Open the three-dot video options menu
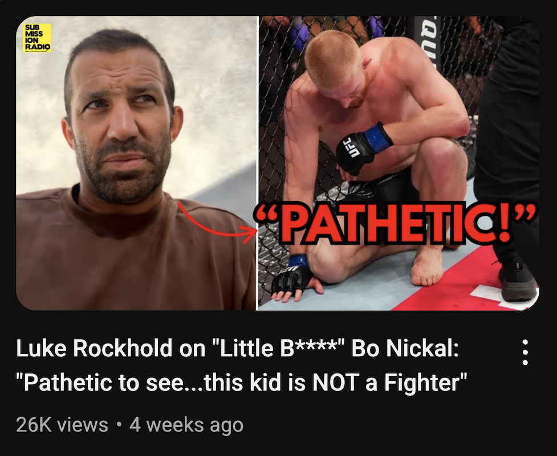This screenshot has width=557, height=456. [x=525, y=352]
